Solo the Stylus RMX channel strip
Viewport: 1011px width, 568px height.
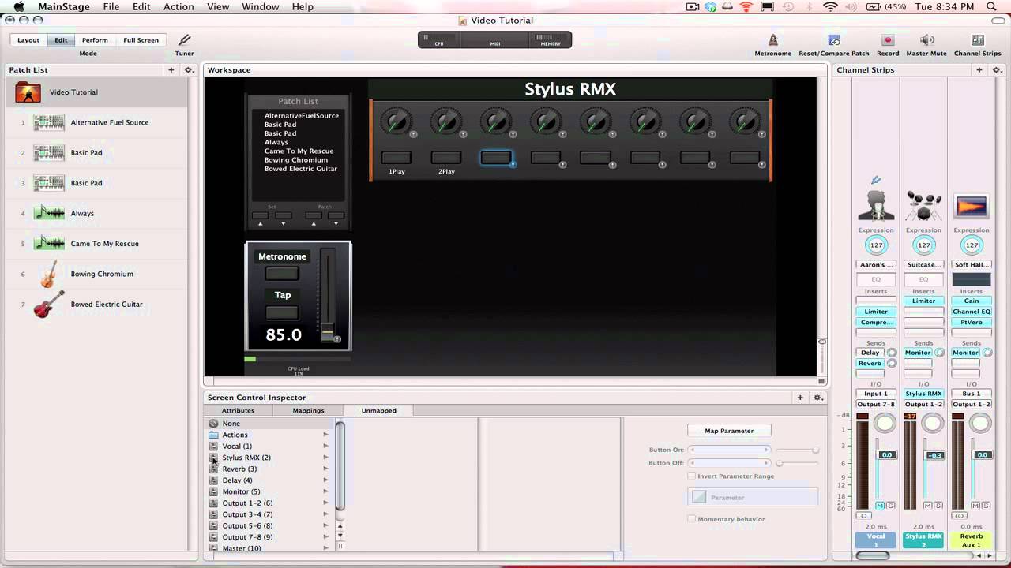938,506
